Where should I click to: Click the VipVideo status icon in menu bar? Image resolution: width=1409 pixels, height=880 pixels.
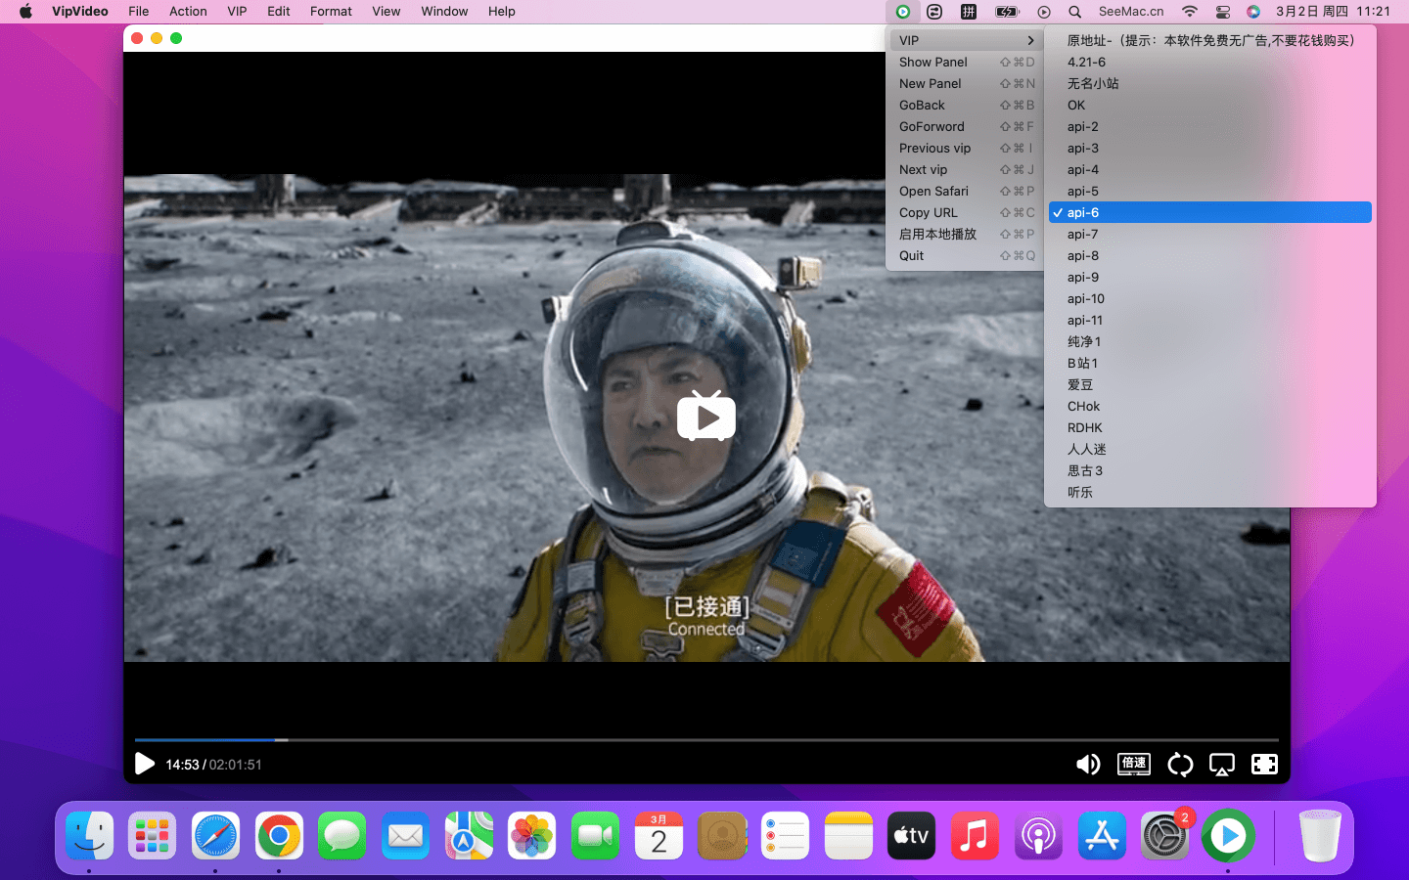(903, 12)
